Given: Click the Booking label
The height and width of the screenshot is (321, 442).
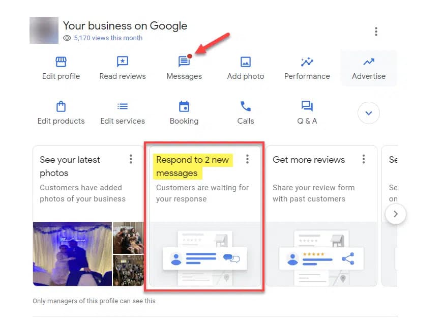Looking at the screenshot, I should coord(184,121).
